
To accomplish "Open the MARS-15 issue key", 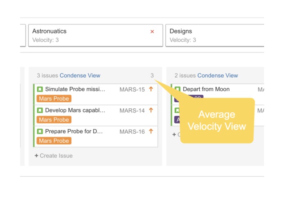I will (132, 90).
